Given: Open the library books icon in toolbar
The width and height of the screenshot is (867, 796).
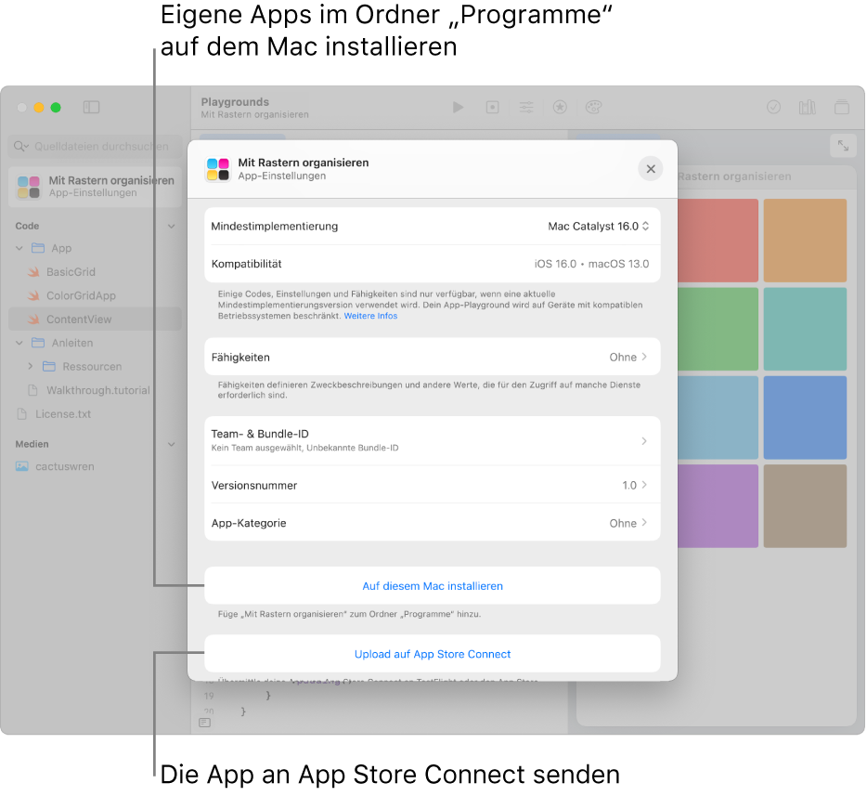Looking at the screenshot, I should pos(808,108).
